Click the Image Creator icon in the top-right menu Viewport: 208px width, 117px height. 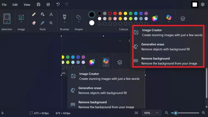click(136, 32)
